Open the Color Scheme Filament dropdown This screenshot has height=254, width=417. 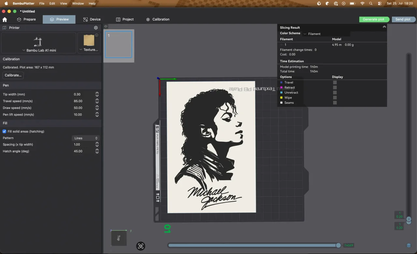click(326, 34)
